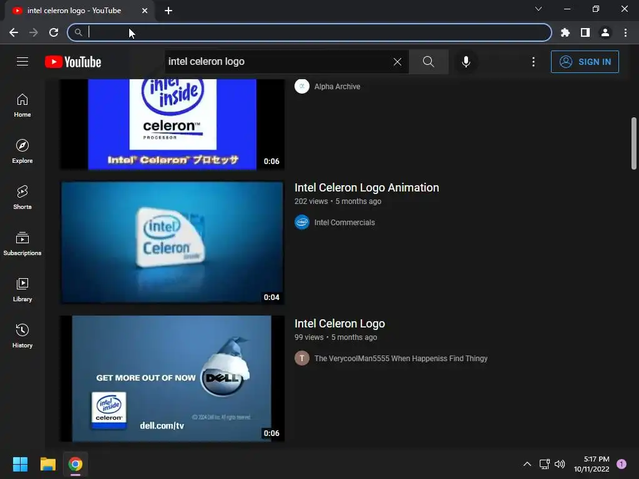Play the blue Intel Celeron badge thumbnail
The height and width of the screenshot is (479, 639).
[x=172, y=243]
